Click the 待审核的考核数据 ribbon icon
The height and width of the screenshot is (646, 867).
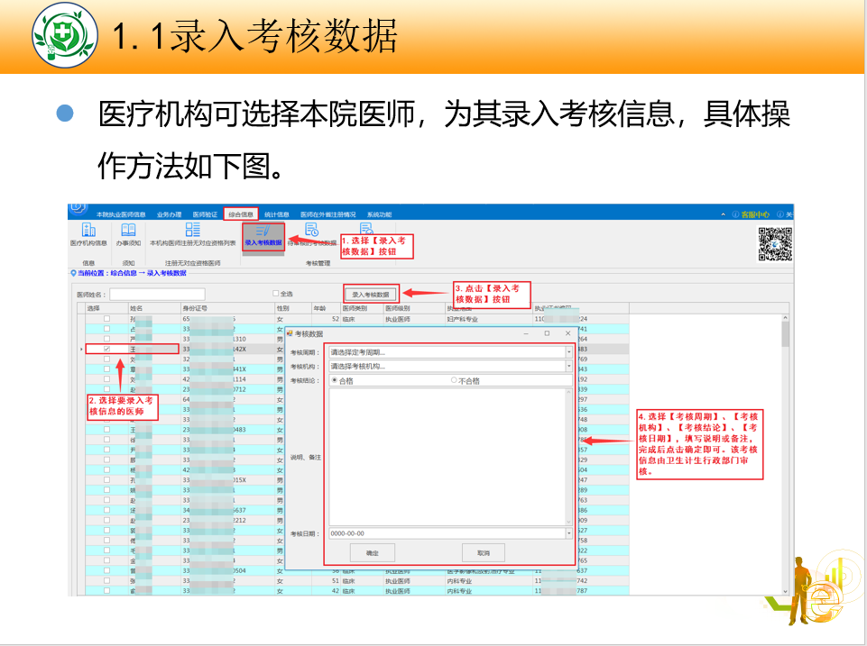(x=312, y=231)
